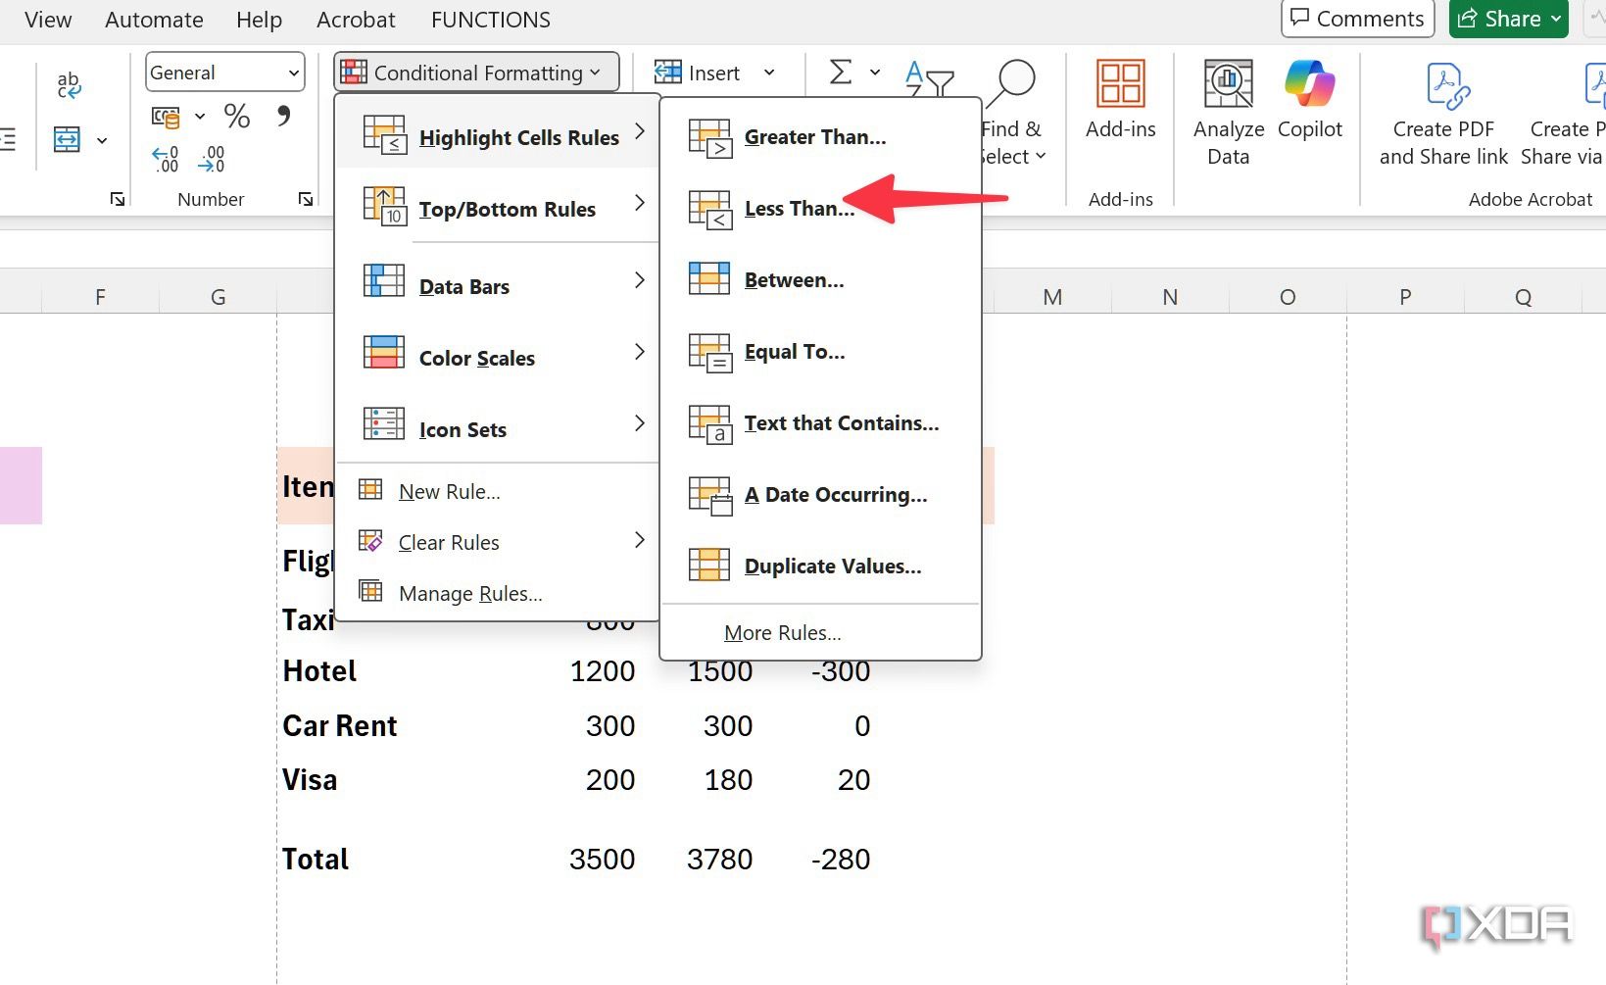The width and height of the screenshot is (1606, 985).
Task: Apply Percent Style from the Number group
Action: coord(235,116)
